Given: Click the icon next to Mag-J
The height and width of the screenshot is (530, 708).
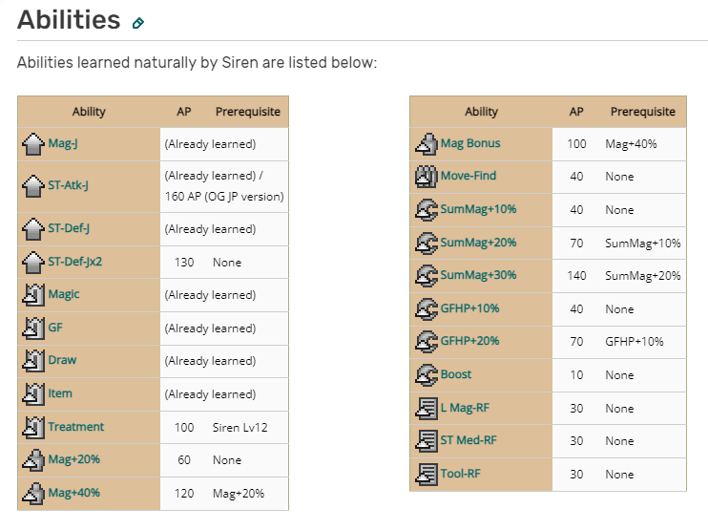Looking at the screenshot, I should pyautogui.click(x=33, y=144).
